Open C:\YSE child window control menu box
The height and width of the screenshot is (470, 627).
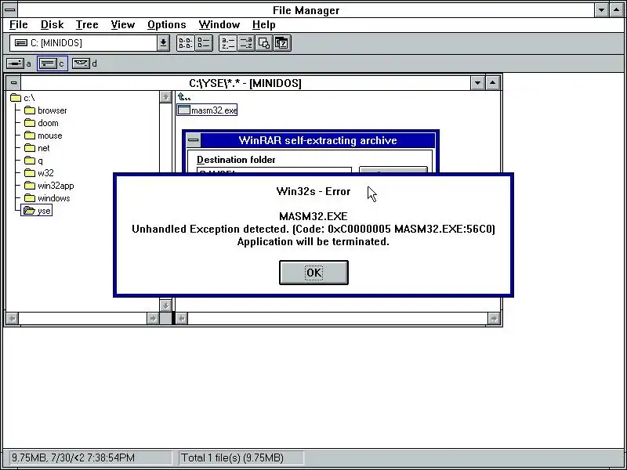tap(13, 83)
